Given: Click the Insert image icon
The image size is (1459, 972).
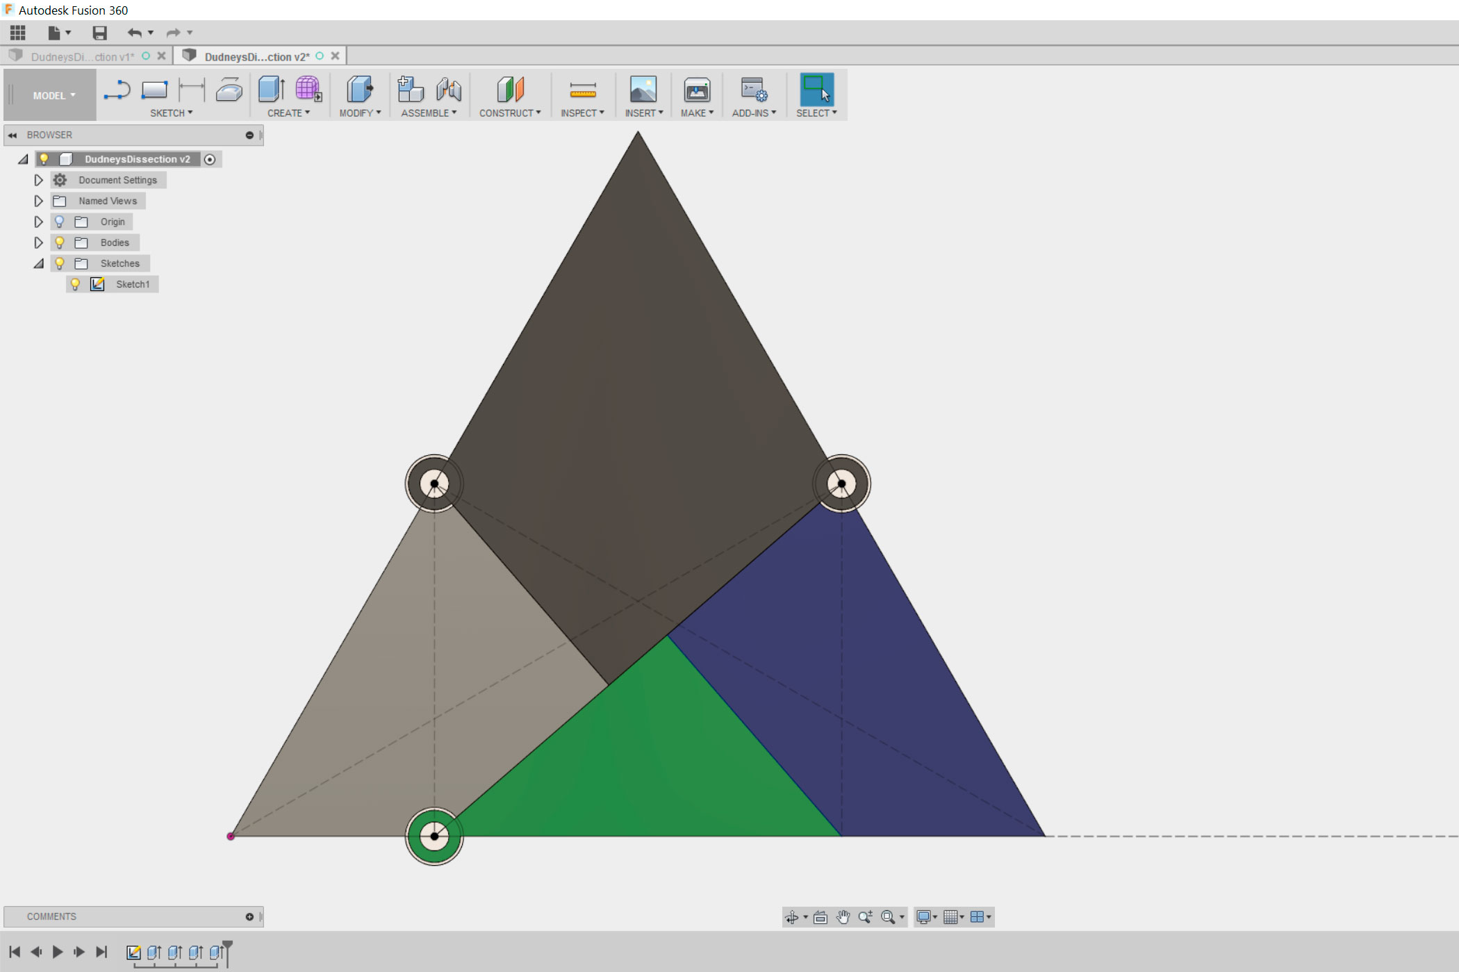Looking at the screenshot, I should 643,90.
